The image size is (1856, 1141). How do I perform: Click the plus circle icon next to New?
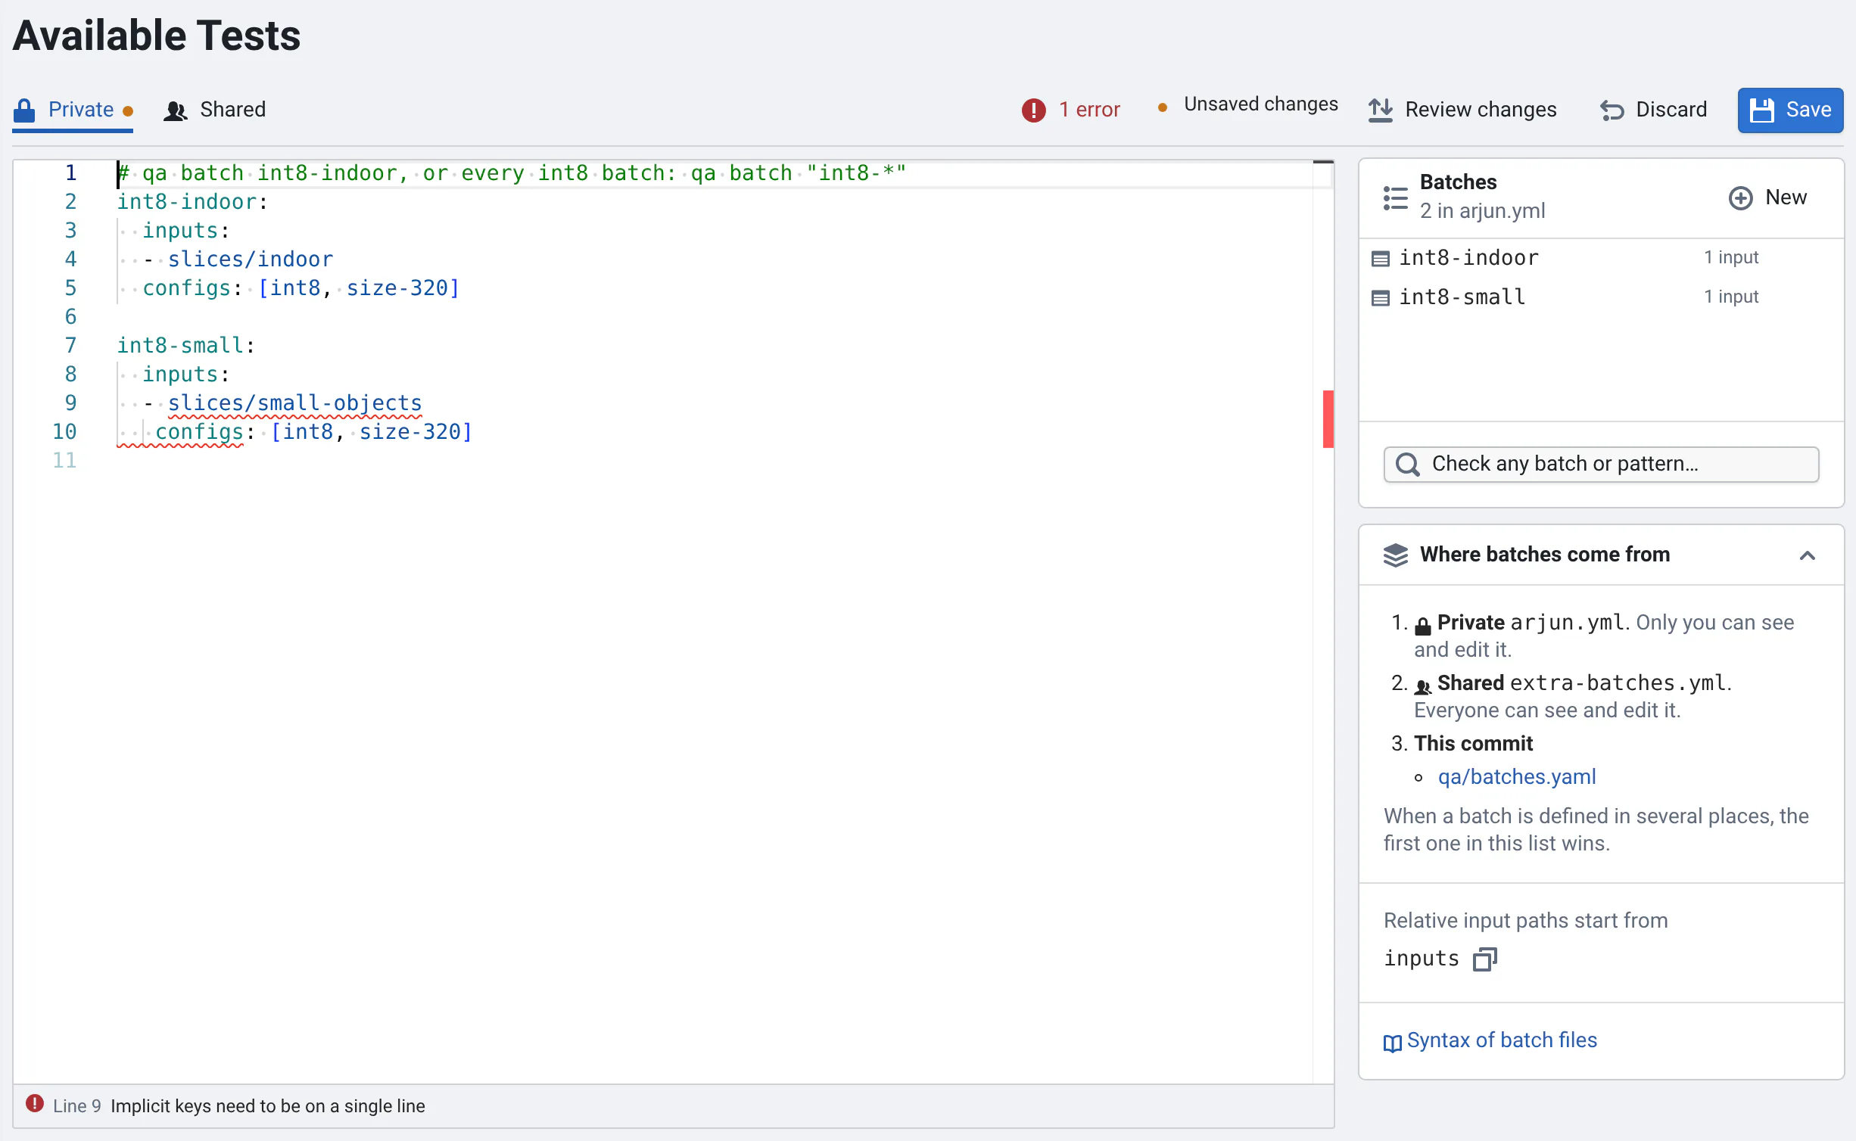click(x=1741, y=198)
